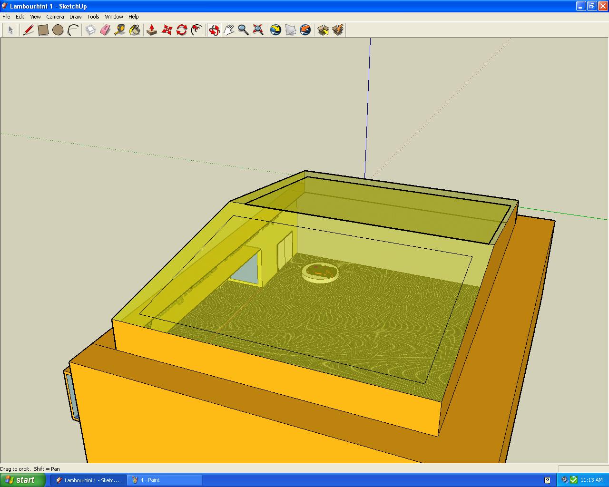Viewport: 609px width, 487px height.
Task: Click the 'Drag to orbit' status text
Action: pos(30,468)
